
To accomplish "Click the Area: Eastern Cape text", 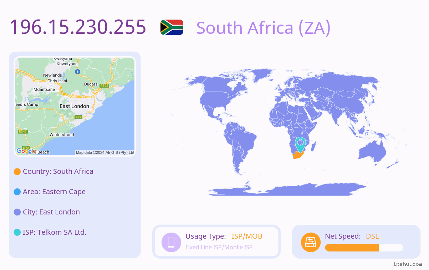I will (54, 192).
